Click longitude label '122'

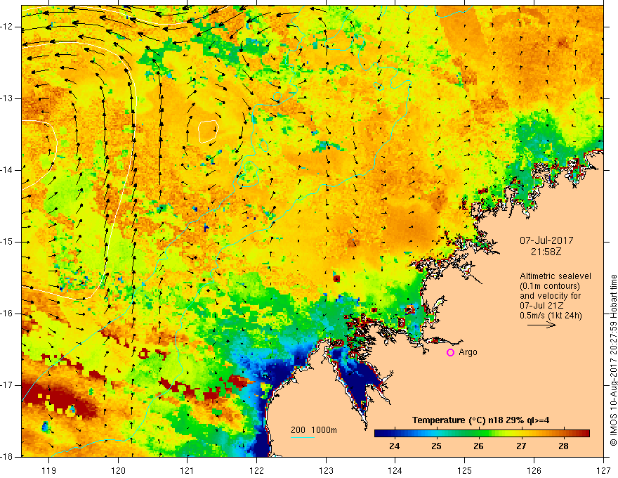[256, 470]
